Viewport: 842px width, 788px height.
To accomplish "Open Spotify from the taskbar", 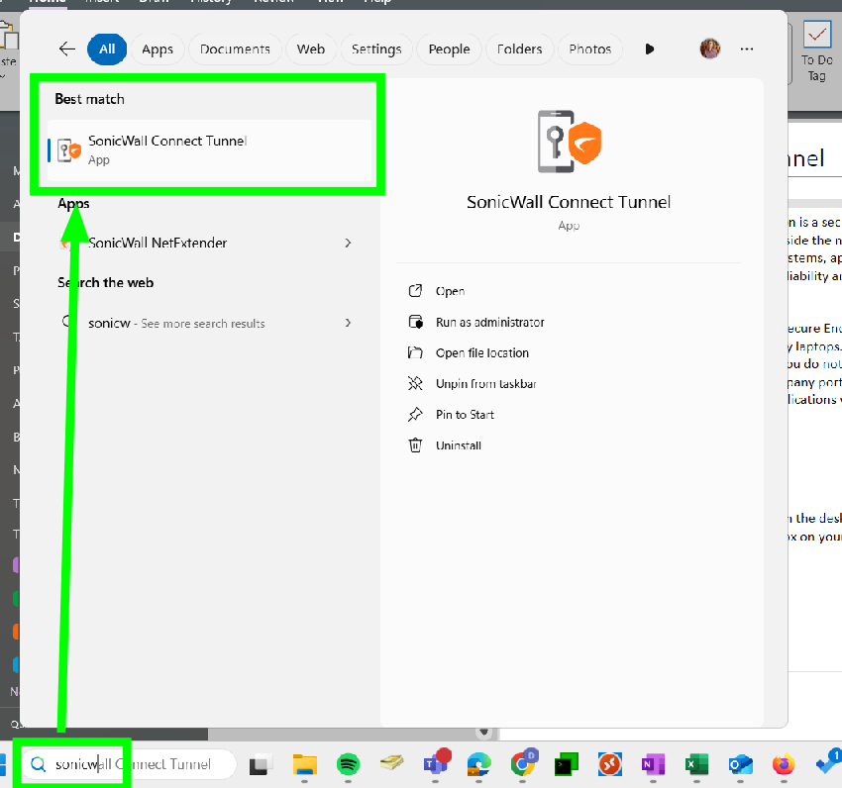I will pos(348,764).
